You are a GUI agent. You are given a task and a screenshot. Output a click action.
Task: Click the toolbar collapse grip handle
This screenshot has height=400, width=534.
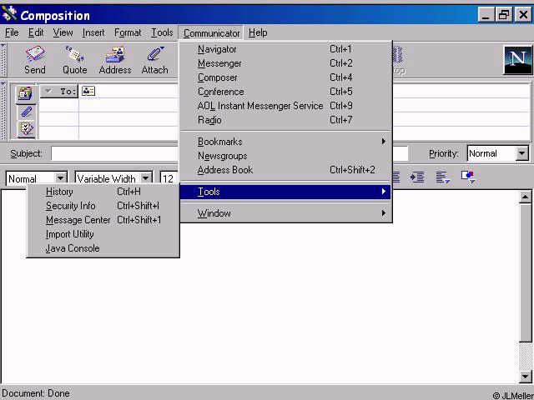click(3, 60)
